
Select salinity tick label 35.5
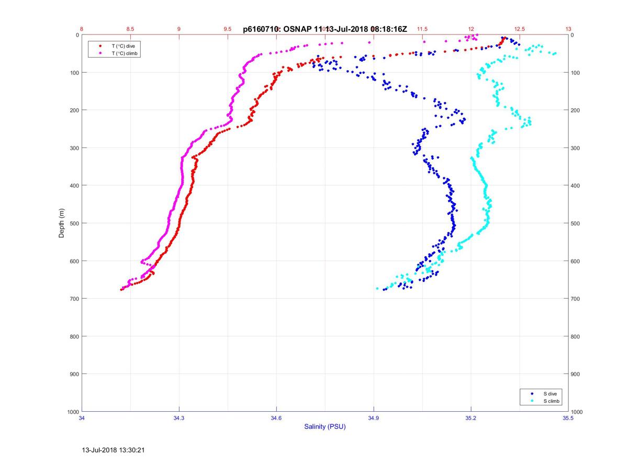tap(568, 418)
